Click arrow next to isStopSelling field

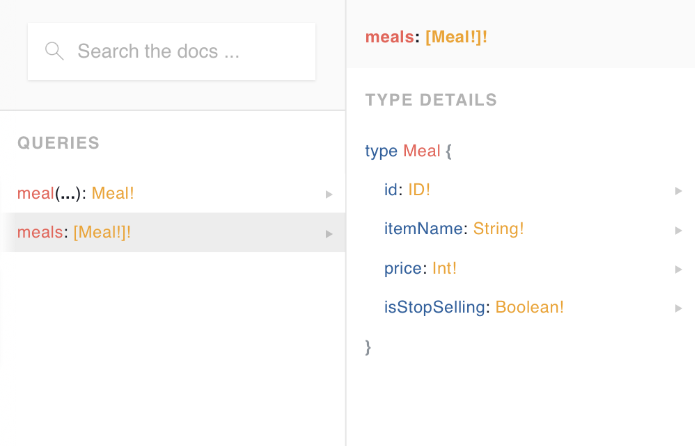(679, 308)
